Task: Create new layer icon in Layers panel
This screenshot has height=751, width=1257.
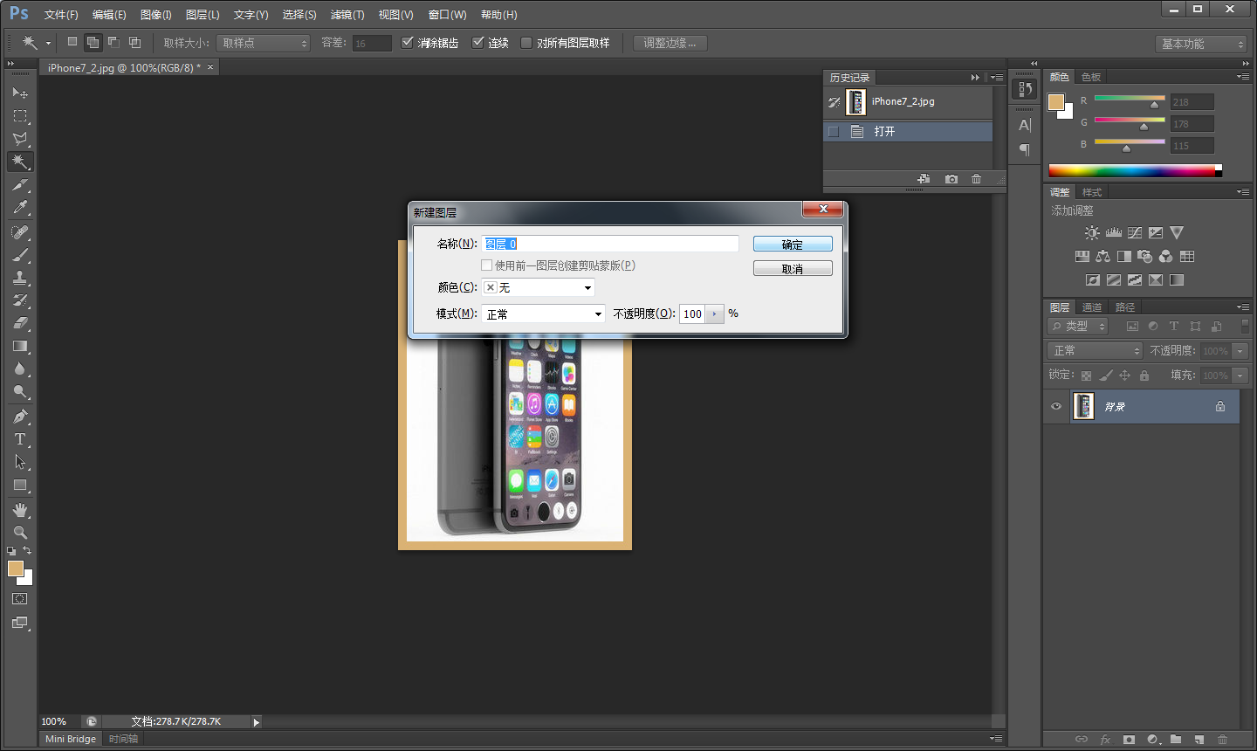Action: pyautogui.click(x=1199, y=740)
